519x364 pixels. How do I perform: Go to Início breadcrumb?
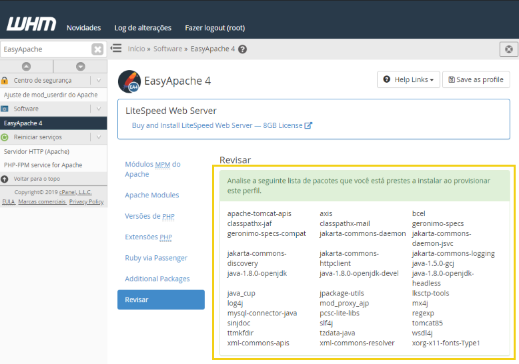click(136, 49)
